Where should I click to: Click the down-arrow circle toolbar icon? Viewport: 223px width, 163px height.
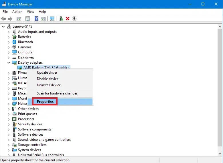[74, 19]
